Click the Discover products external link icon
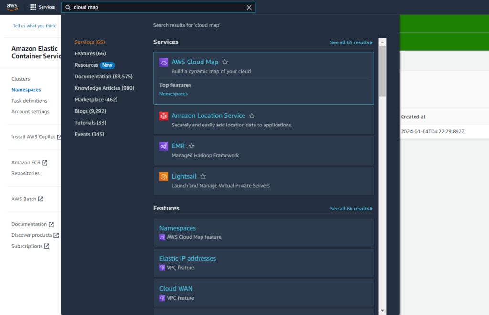 click(x=56, y=235)
